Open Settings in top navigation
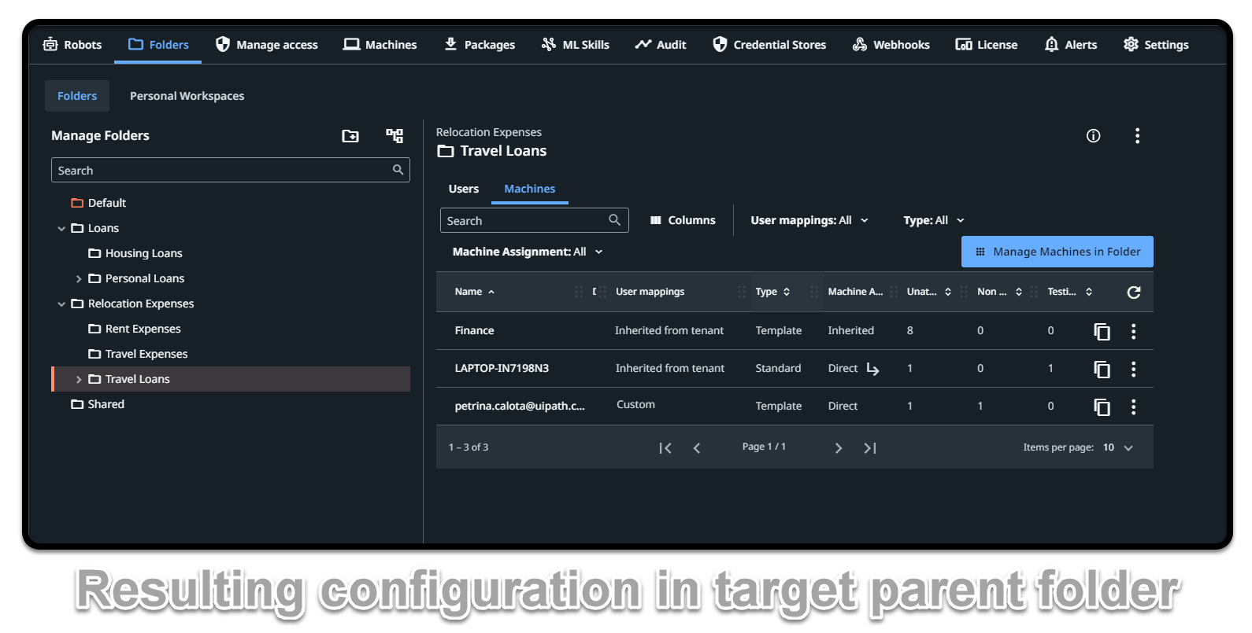The image size is (1252, 633). point(1156,45)
